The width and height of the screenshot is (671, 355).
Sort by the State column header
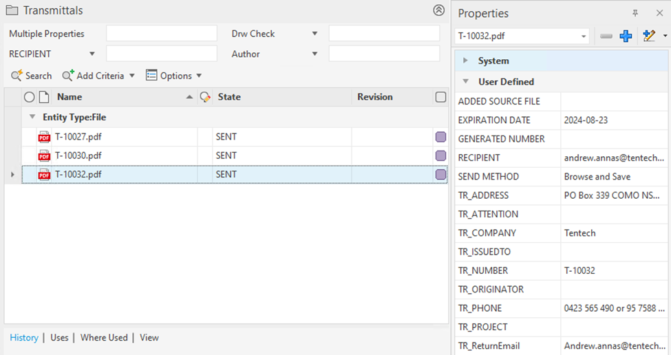[x=229, y=97]
